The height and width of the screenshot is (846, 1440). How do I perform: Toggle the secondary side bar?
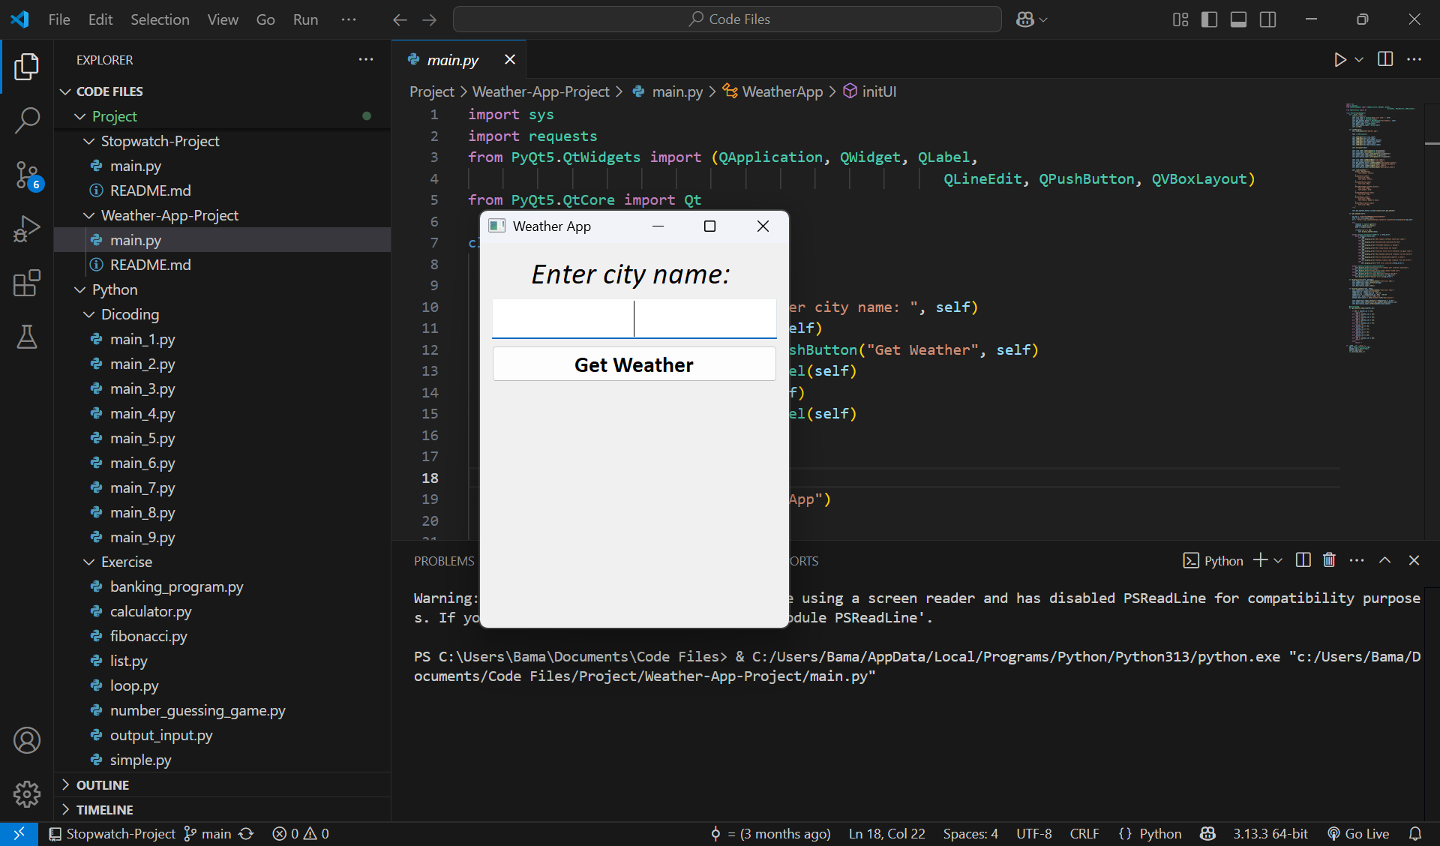click(x=1267, y=19)
